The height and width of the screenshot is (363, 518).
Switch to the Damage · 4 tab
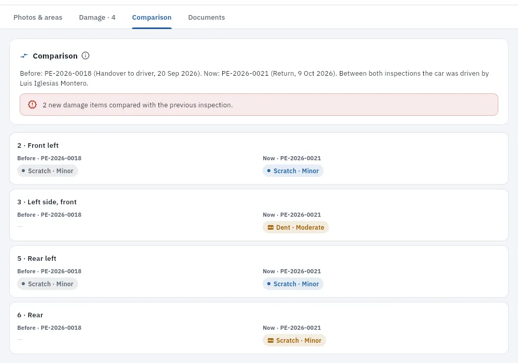pos(97,18)
